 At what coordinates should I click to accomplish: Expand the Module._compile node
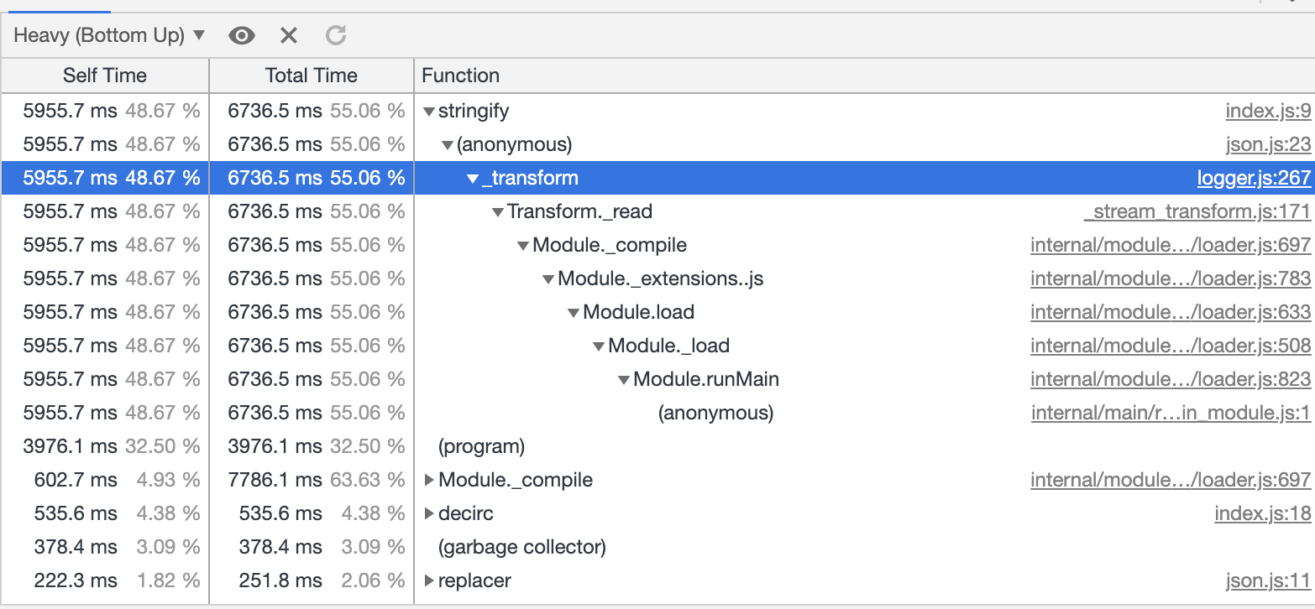[428, 480]
